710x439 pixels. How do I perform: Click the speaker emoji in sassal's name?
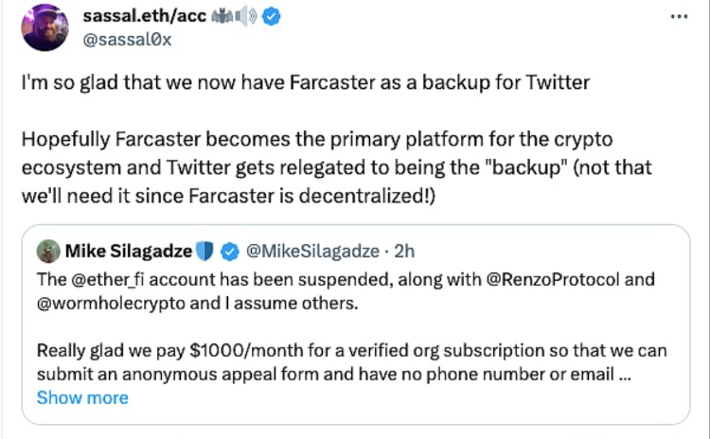(243, 18)
